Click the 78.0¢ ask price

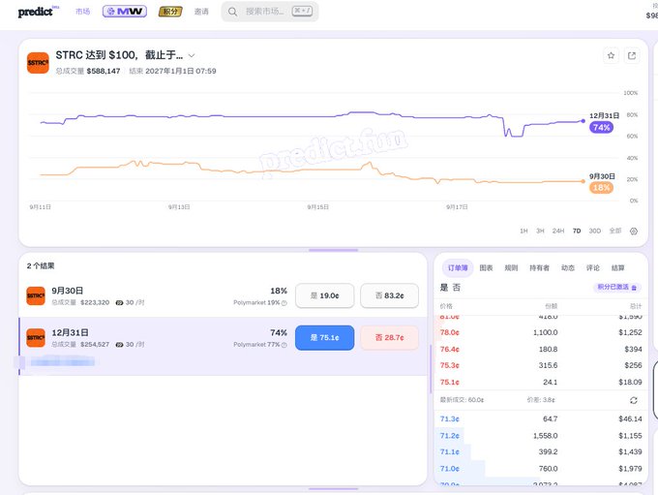point(449,332)
